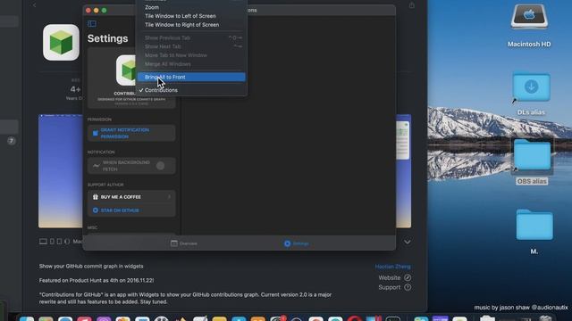Click the green cube icon in Settings
The image size is (572, 321).
pos(126,70)
